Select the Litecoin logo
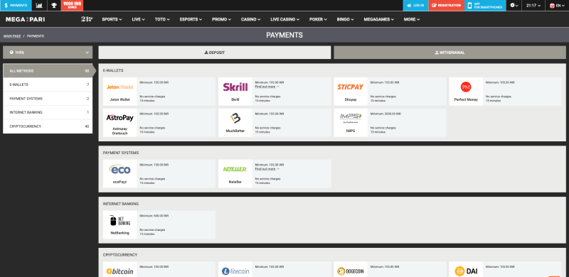569x277 pixels. click(235, 271)
